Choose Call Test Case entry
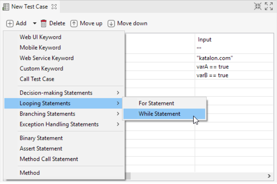This screenshot has width=277, height=184. [37, 79]
